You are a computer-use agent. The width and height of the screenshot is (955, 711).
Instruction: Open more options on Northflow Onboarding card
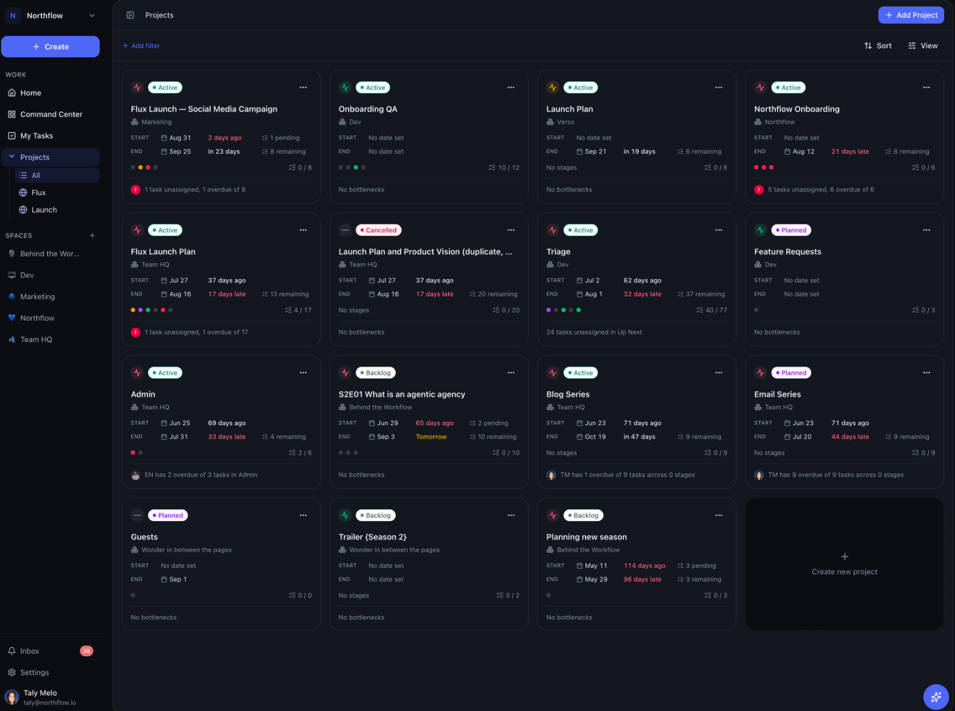[x=926, y=87]
